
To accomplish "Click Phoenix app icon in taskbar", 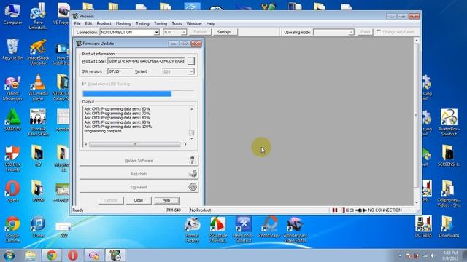I will (x=115, y=255).
